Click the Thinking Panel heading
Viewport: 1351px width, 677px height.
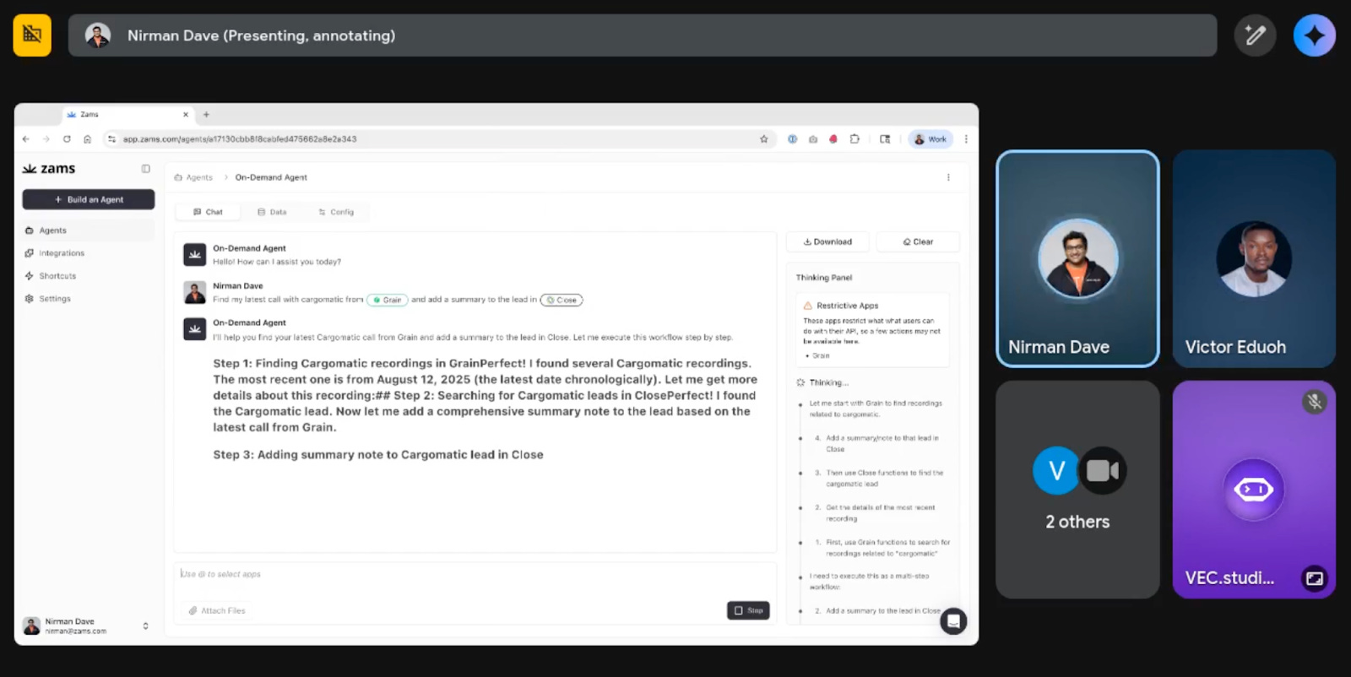click(x=824, y=278)
